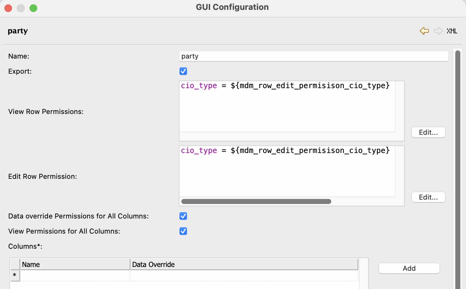Click inside the View Row Permissions text area
Screen dimensions: 466x289
tap(287, 110)
